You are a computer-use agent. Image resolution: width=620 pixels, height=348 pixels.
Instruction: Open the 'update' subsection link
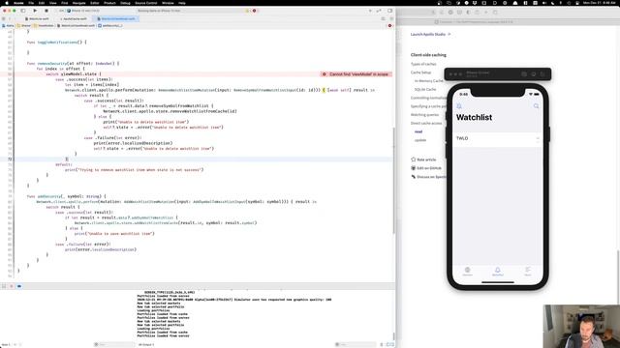click(420, 140)
